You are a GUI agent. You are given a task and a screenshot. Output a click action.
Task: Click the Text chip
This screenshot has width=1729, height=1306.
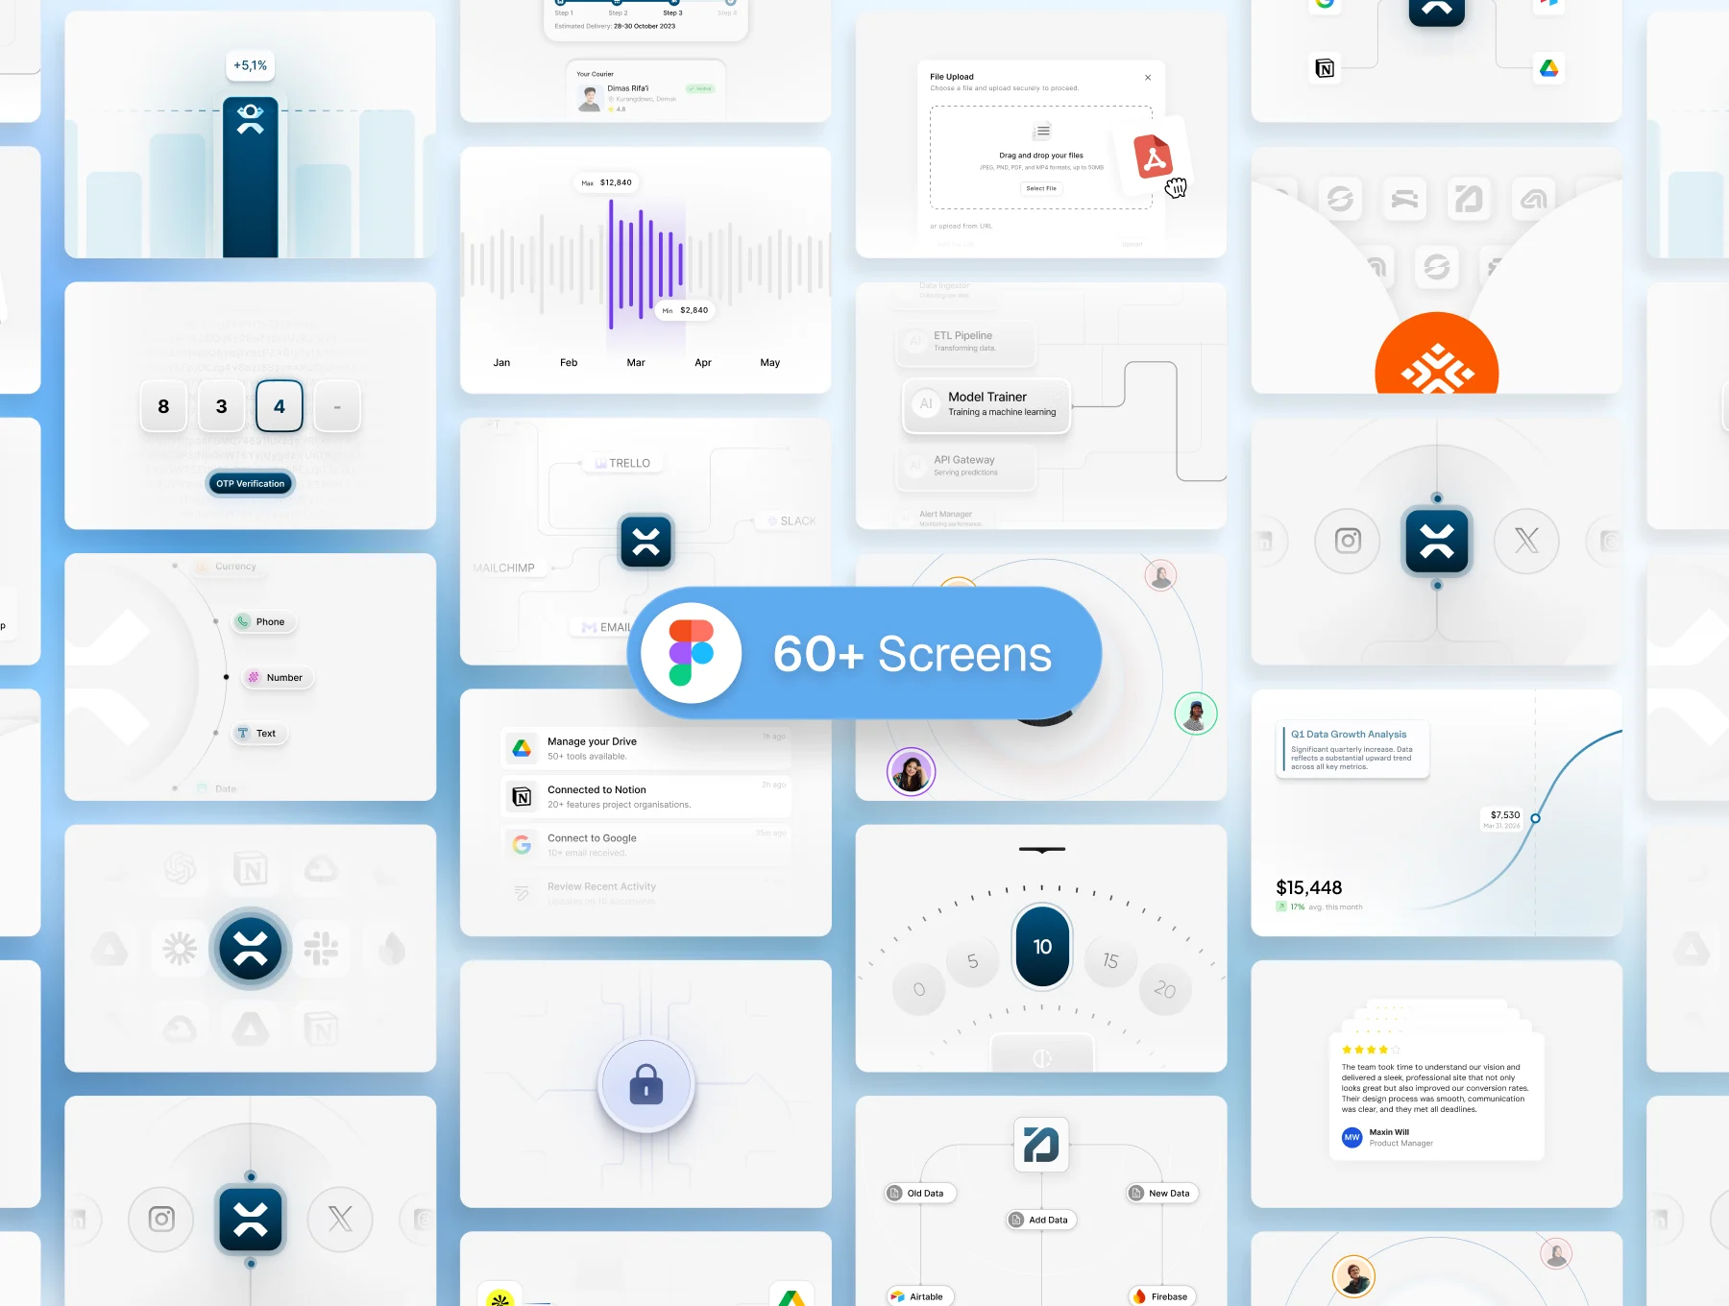click(258, 734)
